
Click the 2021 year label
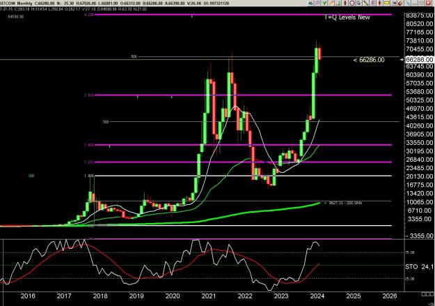(209, 296)
